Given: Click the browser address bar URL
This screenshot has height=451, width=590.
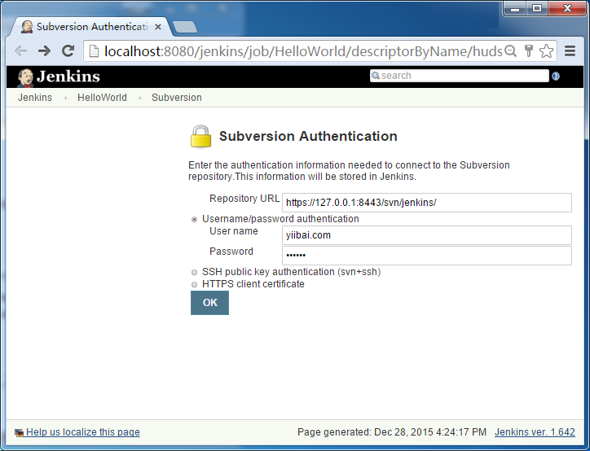Looking at the screenshot, I should click(303, 51).
